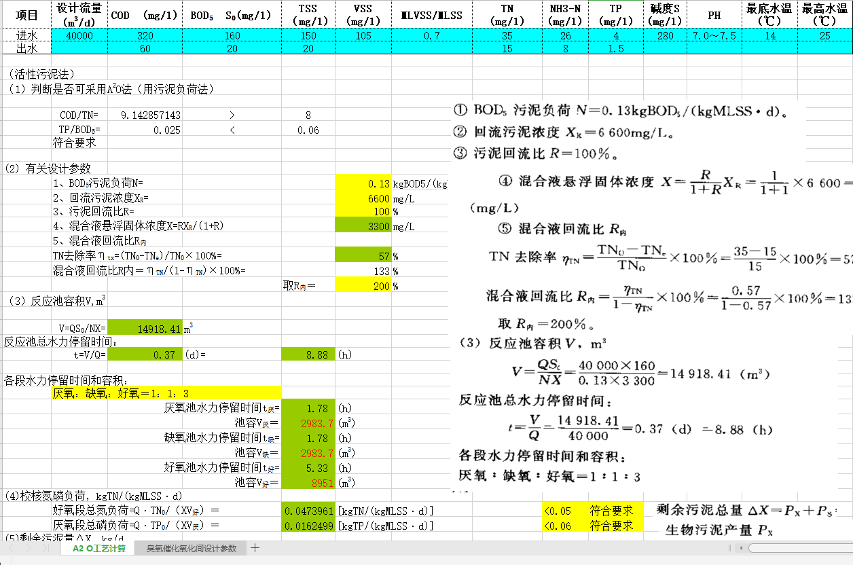Select the 进水 row label cell

click(x=26, y=35)
